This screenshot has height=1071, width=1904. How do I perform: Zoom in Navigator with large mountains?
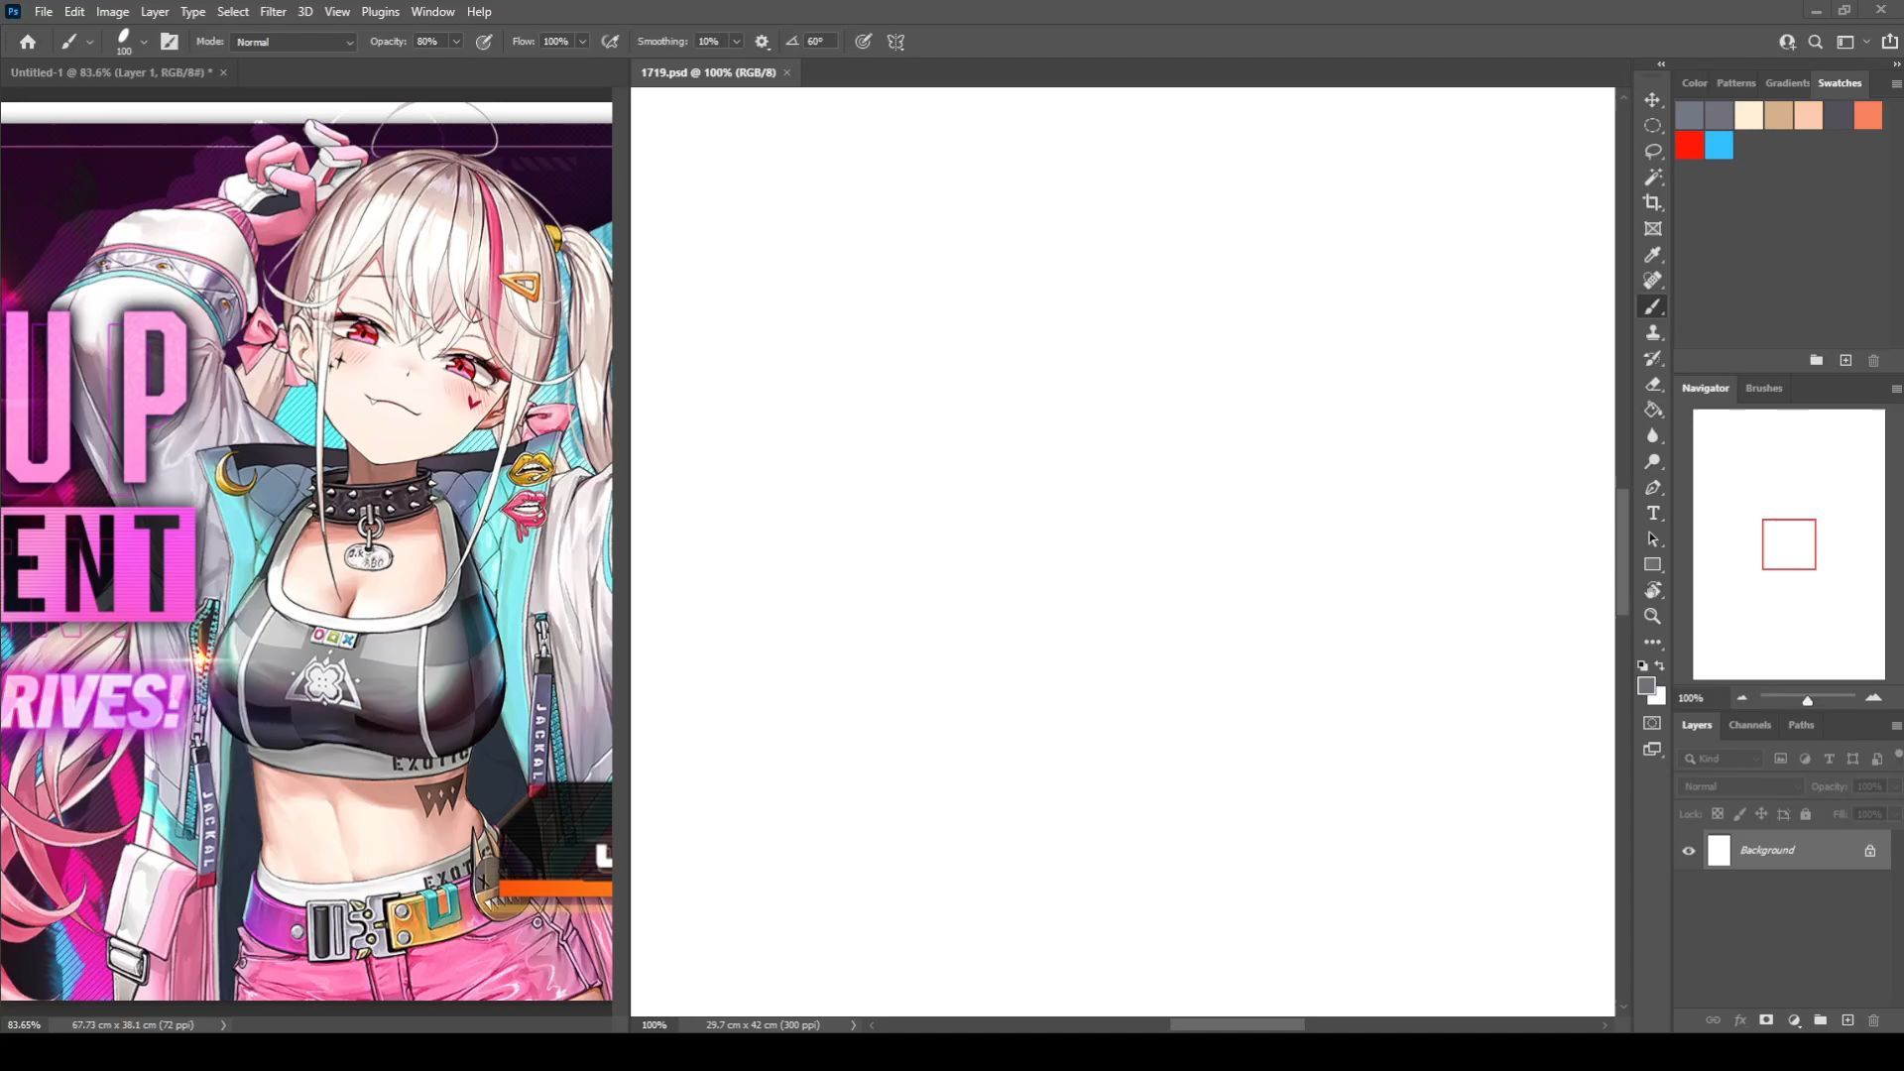pyautogui.click(x=1873, y=698)
